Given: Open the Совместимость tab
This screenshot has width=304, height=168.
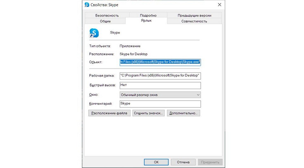Looking at the screenshot, I should point(194,21).
